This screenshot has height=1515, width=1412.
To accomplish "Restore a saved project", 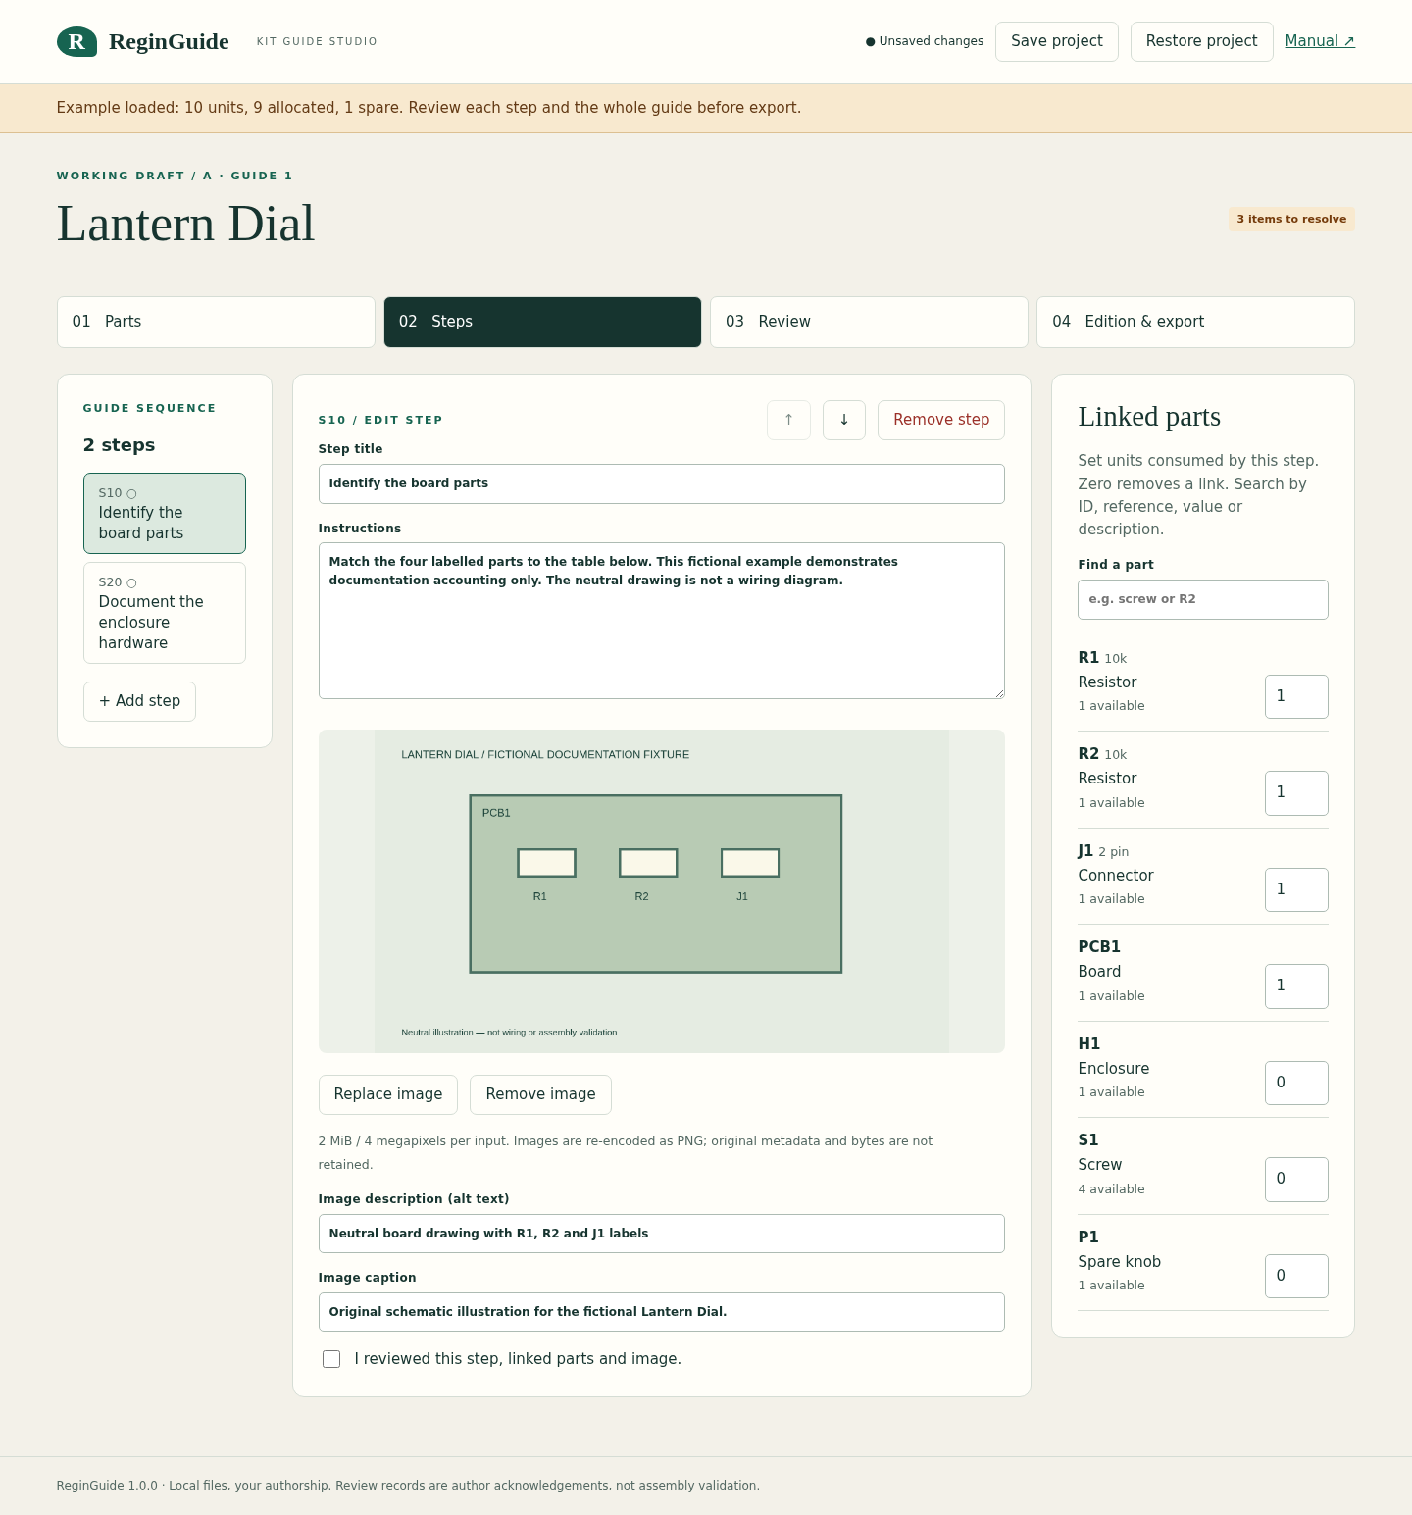I will 1201,41.
